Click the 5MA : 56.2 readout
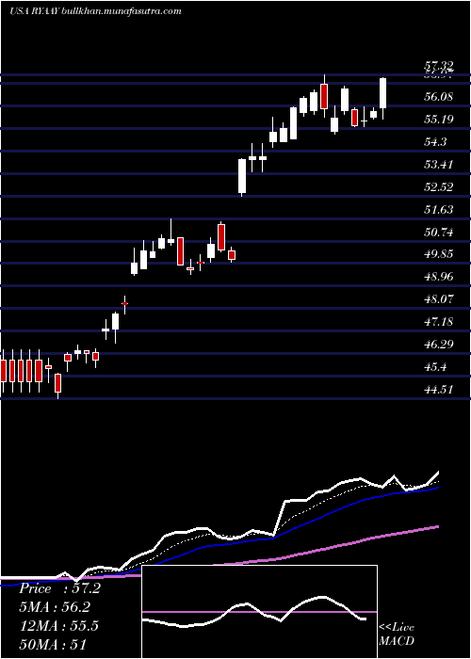The width and height of the screenshot is (471, 659). coord(55,607)
